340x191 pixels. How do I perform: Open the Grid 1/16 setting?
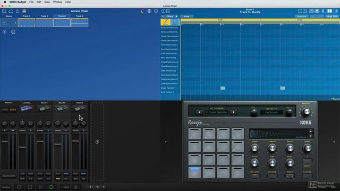point(332,16)
